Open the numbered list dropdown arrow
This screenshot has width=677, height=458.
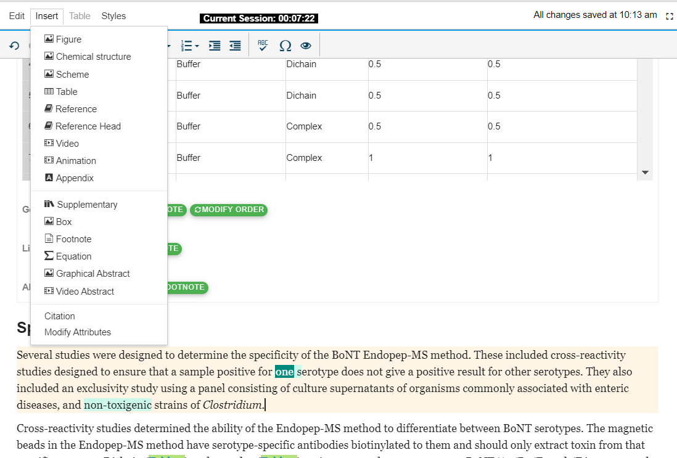tap(197, 46)
